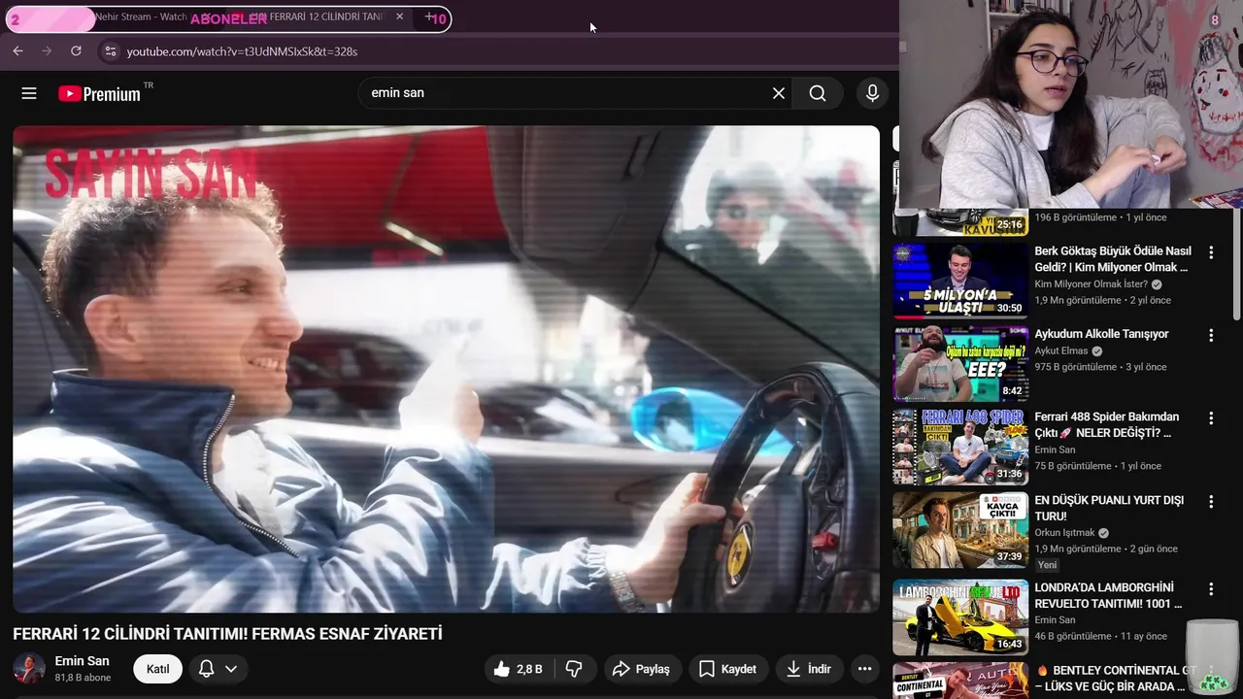1243x699 pixels.
Task: Expand the notification options chevron
Action: click(x=231, y=669)
